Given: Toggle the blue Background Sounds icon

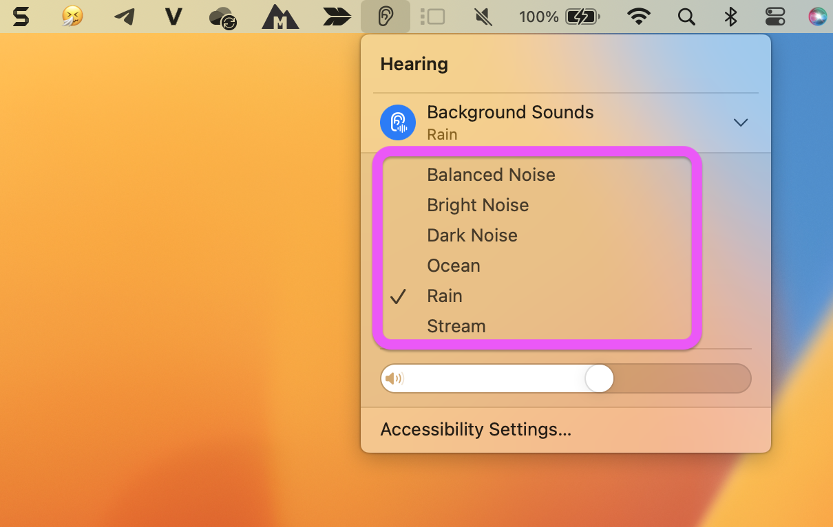Looking at the screenshot, I should [x=398, y=122].
